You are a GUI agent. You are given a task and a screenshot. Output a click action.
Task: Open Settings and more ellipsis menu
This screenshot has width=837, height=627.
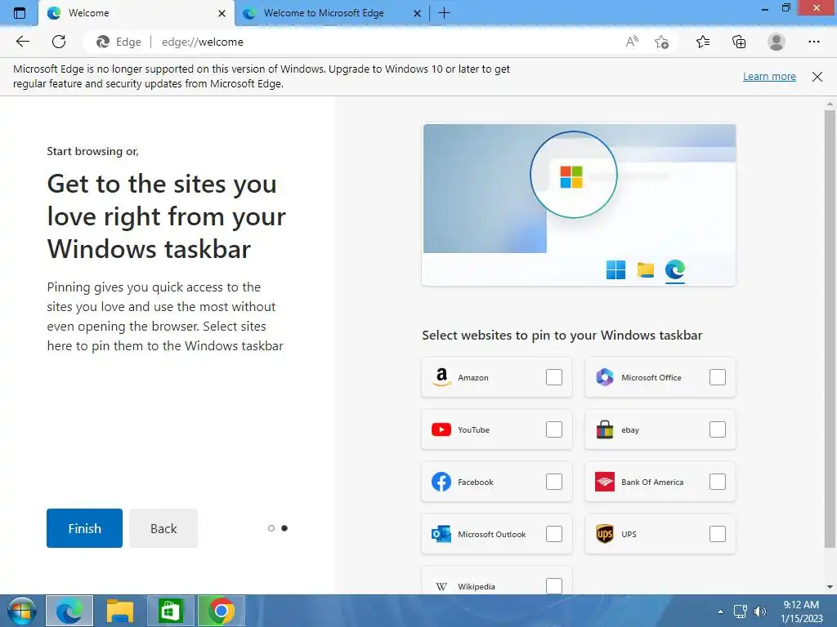(813, 42)
